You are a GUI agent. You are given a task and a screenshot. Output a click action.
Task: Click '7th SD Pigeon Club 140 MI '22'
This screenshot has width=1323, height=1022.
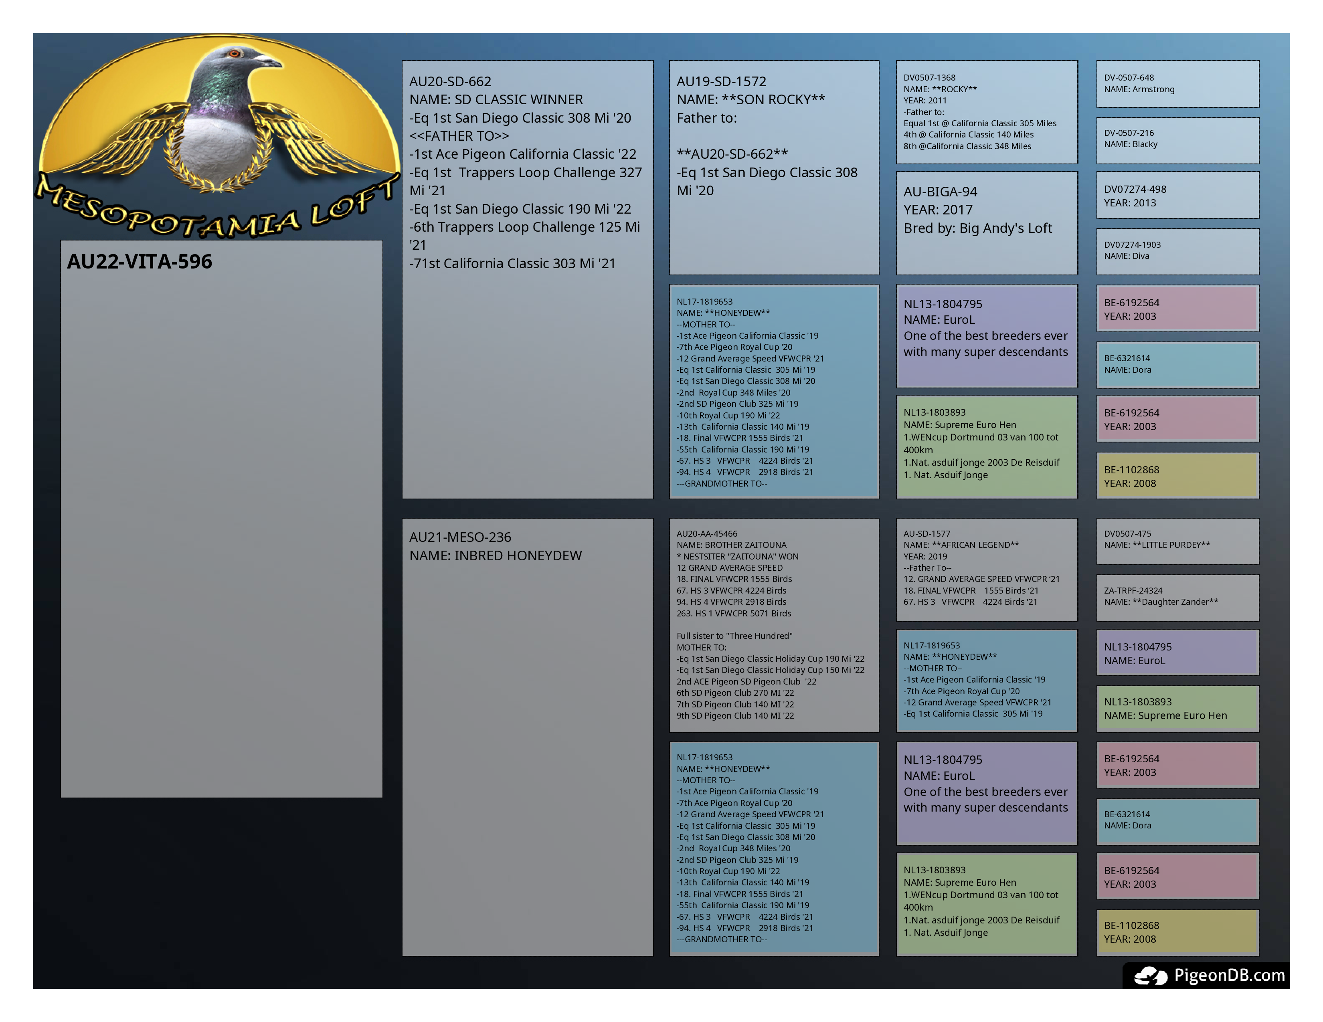(x=735, y=705)
